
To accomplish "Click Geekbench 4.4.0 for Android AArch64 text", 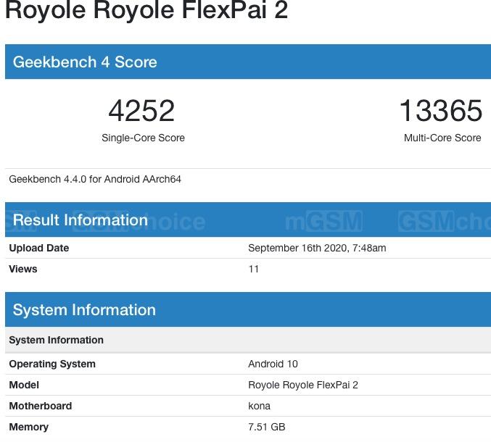I will (x=95, y=179).
